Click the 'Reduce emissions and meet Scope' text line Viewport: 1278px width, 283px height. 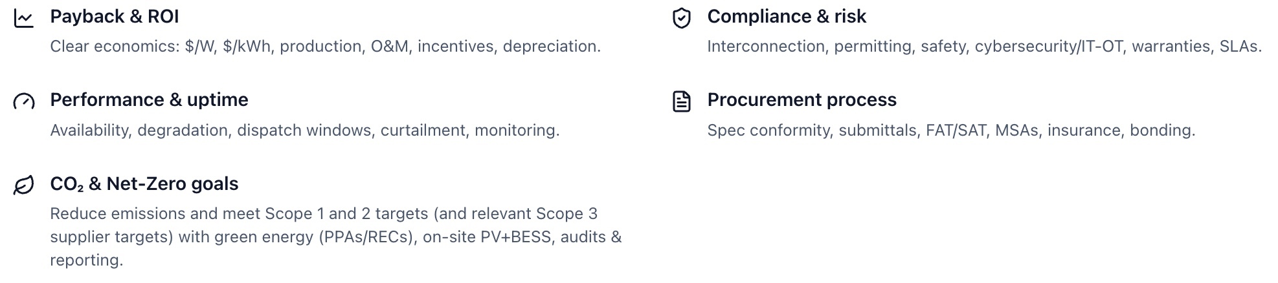pos(324,214)
